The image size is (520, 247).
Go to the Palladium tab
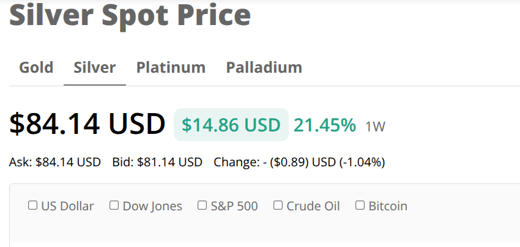point(264,67)
